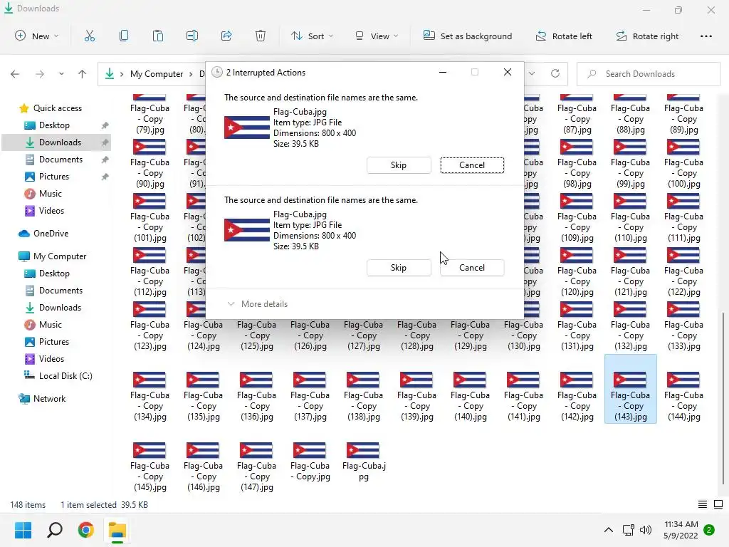729x547 pixels.
Task: Expand the address bar history dropdown
Action: [532, 73]
